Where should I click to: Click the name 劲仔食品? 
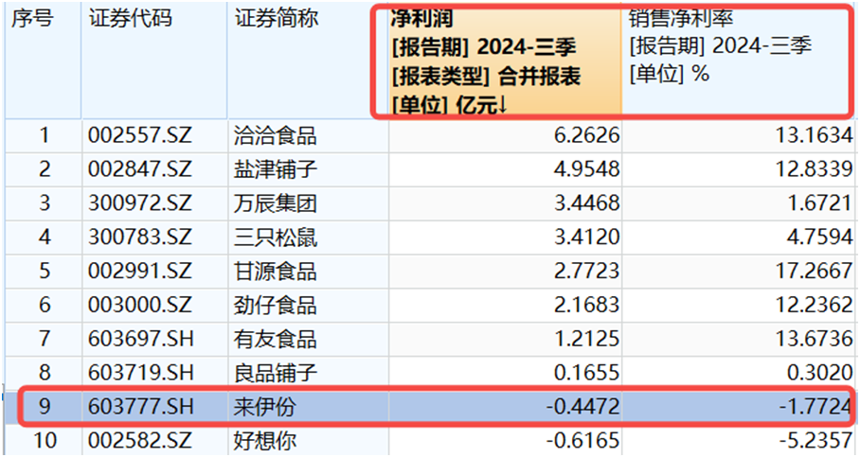click(x=276, y=306)
